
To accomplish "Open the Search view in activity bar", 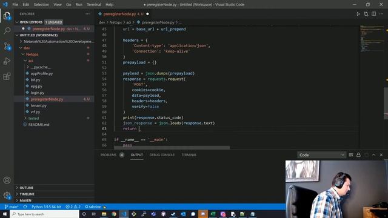I will (x=7, y=31).
